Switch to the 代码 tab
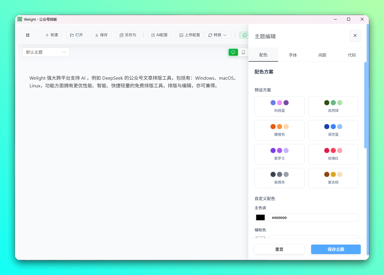Viewport: 384px width, 275px height. pos(352,55)
